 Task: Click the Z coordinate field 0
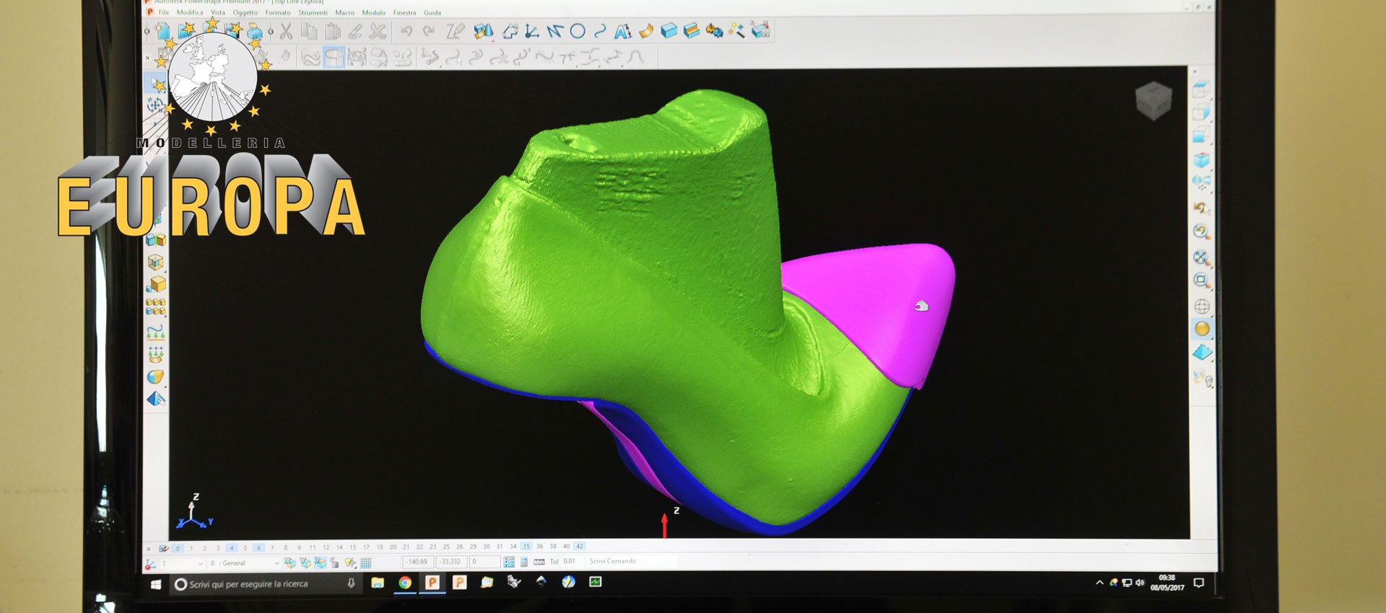[484, 562]
